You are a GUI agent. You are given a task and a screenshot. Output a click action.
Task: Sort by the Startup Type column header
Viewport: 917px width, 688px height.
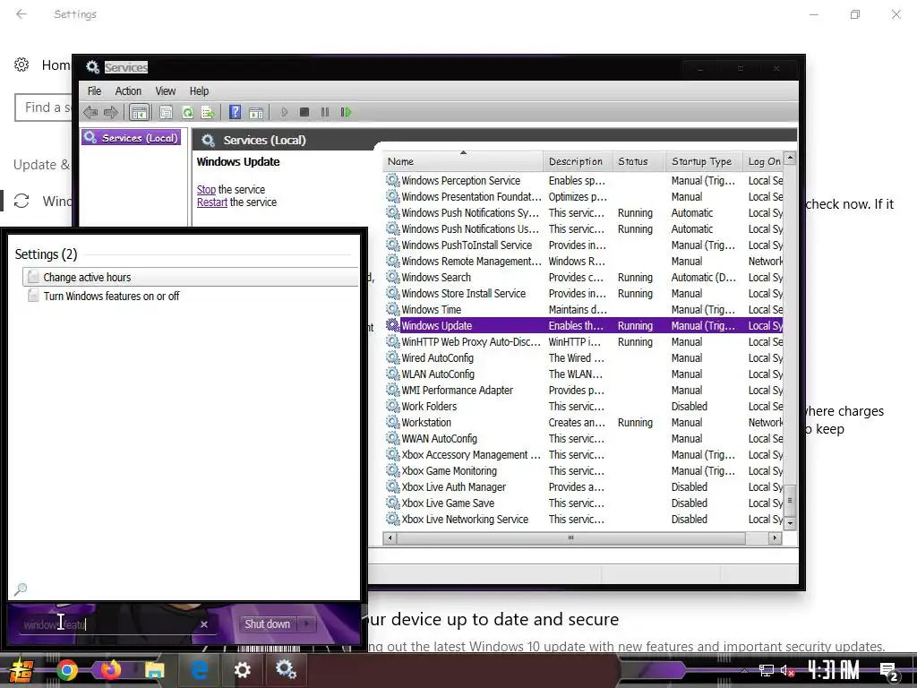click(704, 161)
